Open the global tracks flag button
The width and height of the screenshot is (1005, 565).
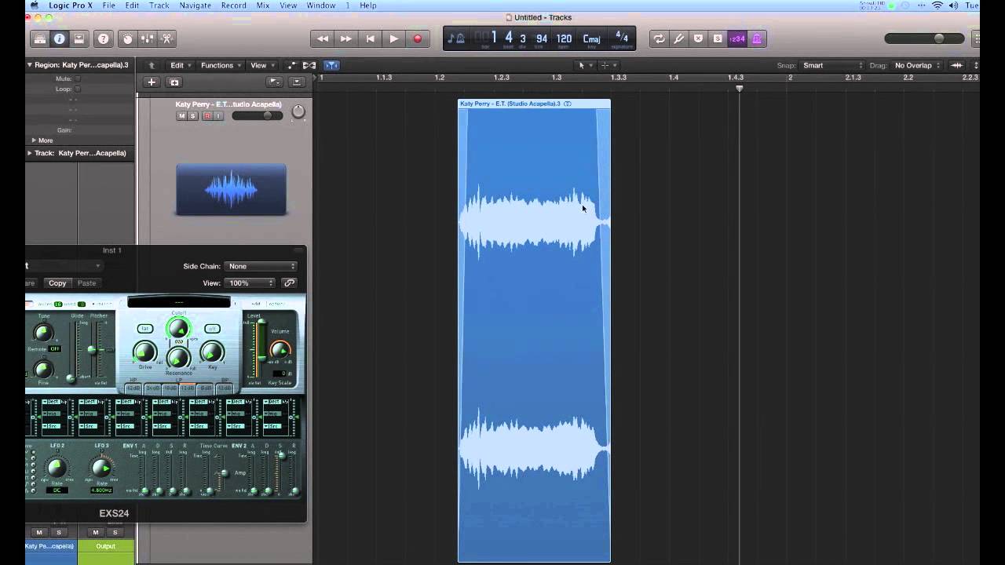(x=274, y=82)
